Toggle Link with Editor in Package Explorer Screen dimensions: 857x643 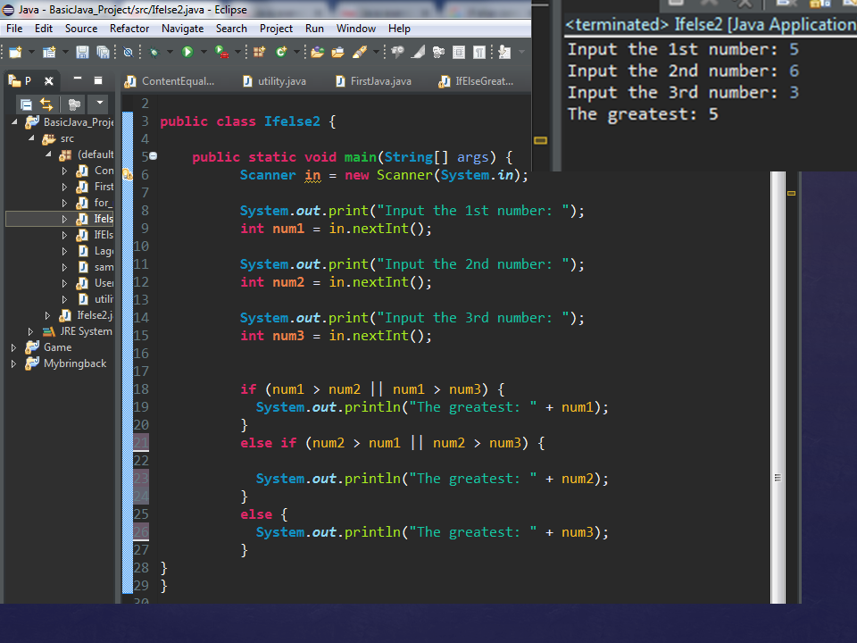click(46, 104)
